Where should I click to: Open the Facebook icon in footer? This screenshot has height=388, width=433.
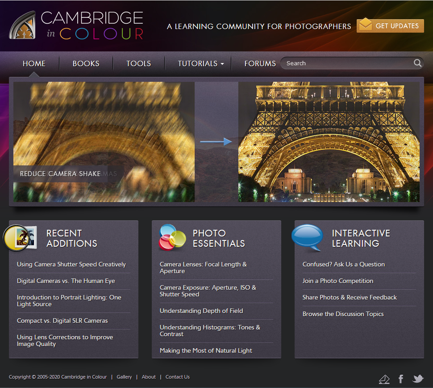401,379
